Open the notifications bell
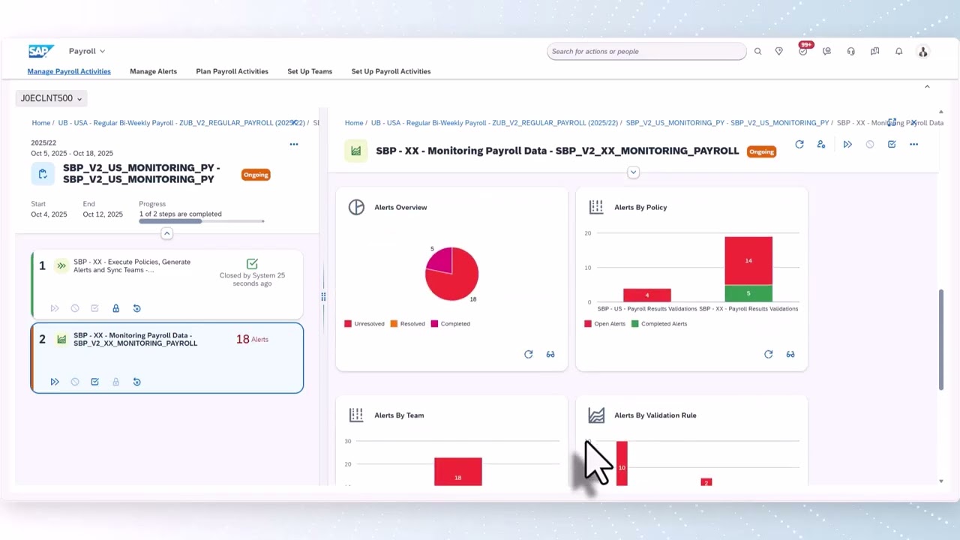 click(x=898, y=51)
